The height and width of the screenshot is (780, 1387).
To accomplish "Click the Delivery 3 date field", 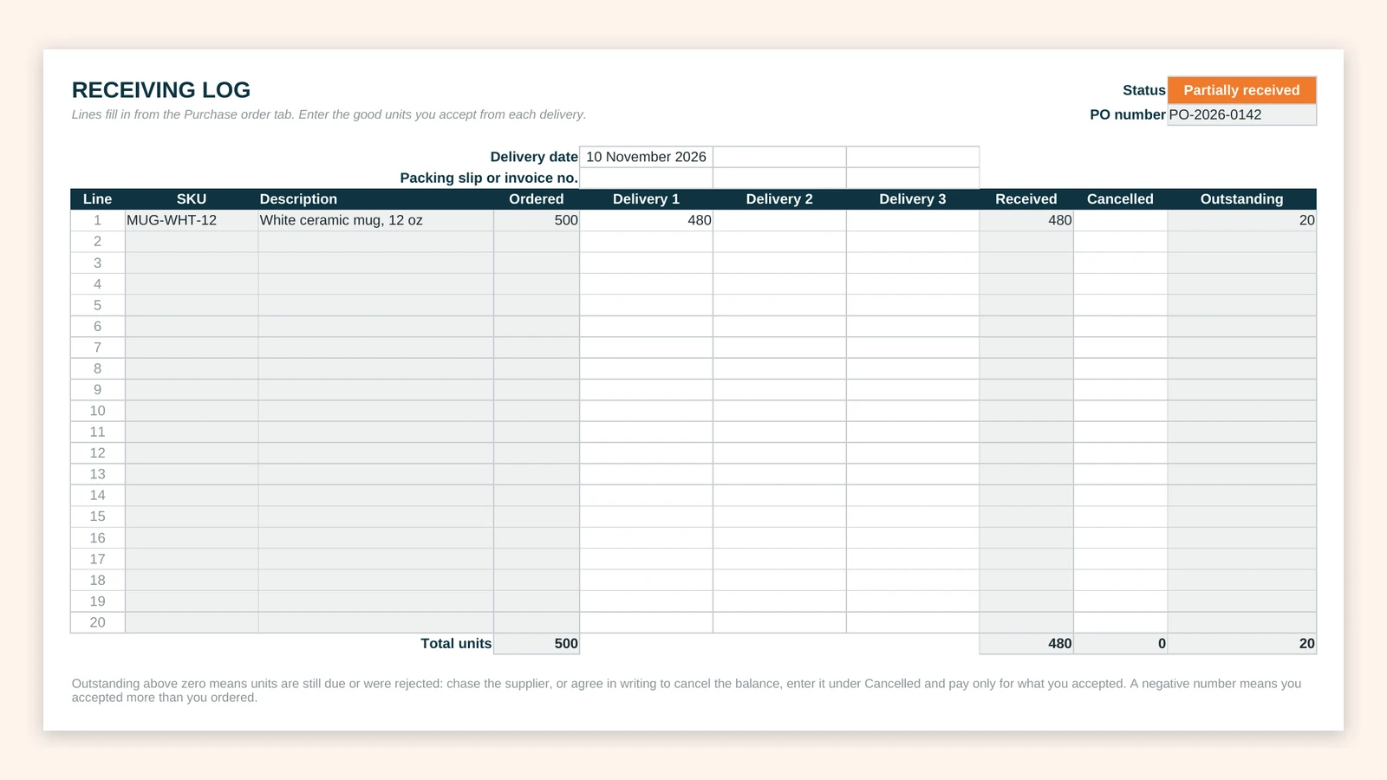I will click(913, 157).
